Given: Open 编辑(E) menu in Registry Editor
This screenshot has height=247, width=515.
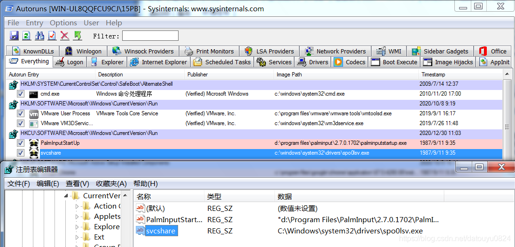Looking at the screenshot, I should click(48, 183).
